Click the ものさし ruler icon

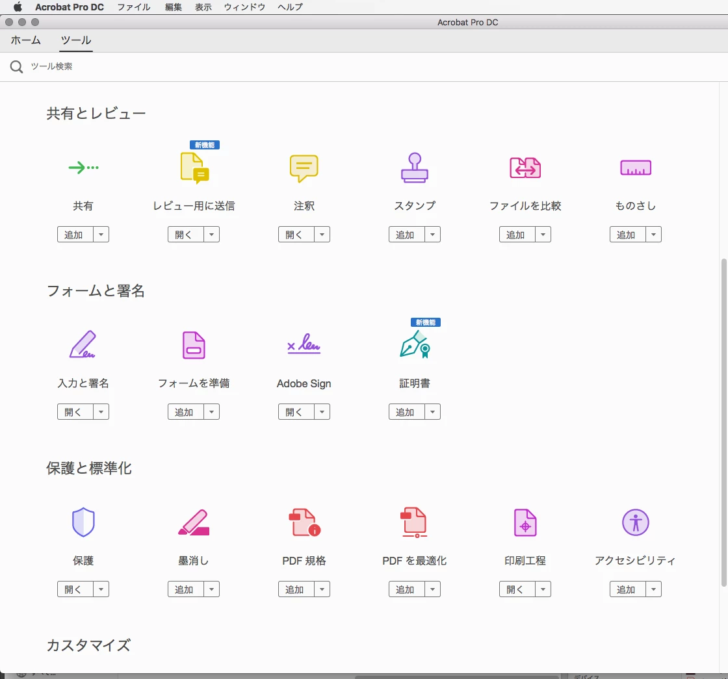coord(636,168)
